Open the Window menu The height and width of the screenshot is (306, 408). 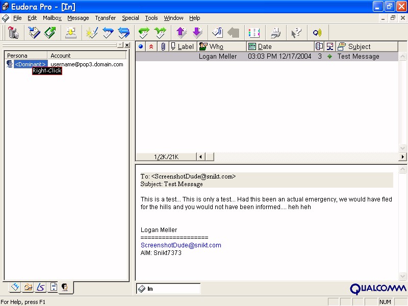(173, 18)
